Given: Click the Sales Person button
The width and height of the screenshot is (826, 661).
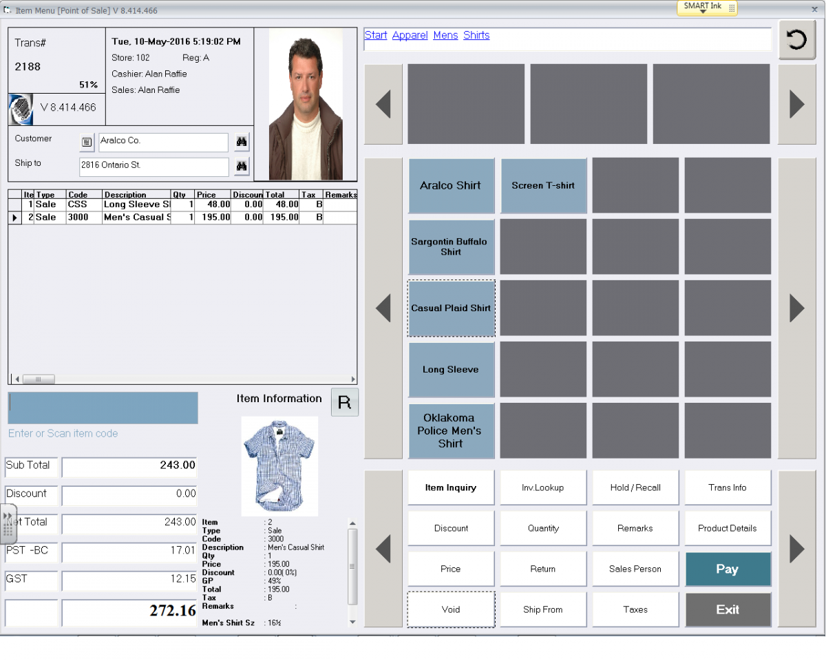Looking at the screenshot, I should point(635,569).
